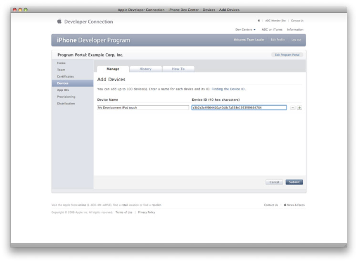This screenshot has width=358, height=262.
Task: Open the Finding the Device ID link
Action: click(228, 89)
